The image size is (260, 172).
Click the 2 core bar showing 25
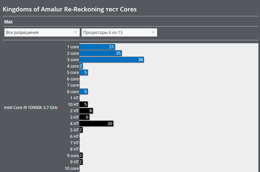(100, 53)
